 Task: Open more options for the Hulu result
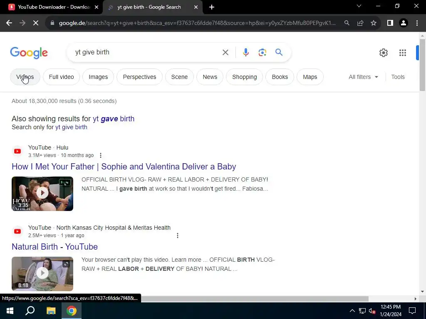coord(101,155)
